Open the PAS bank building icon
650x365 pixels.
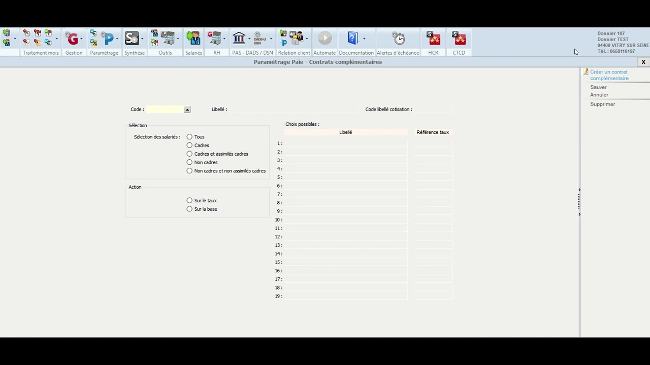pyautogui.click(x=239, y=38)
